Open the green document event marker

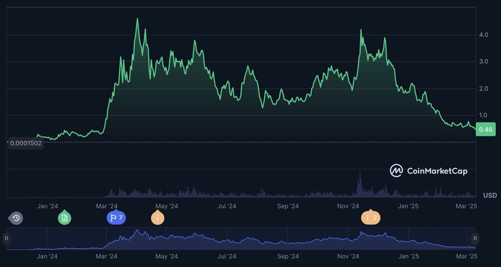click(x=65, y=218)
